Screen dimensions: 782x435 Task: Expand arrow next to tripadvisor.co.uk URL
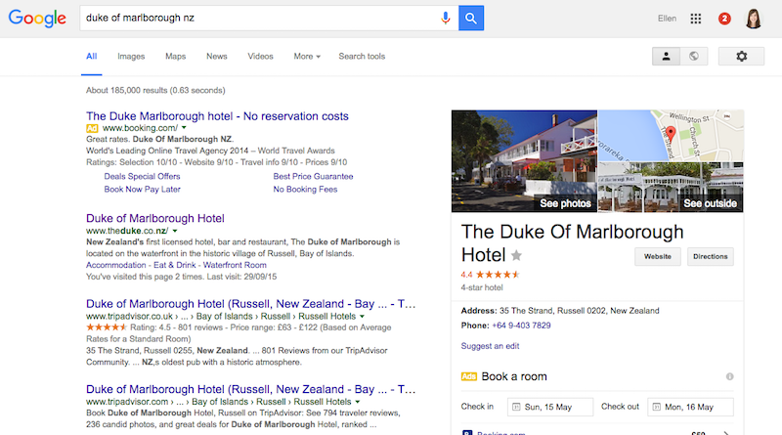362,317
